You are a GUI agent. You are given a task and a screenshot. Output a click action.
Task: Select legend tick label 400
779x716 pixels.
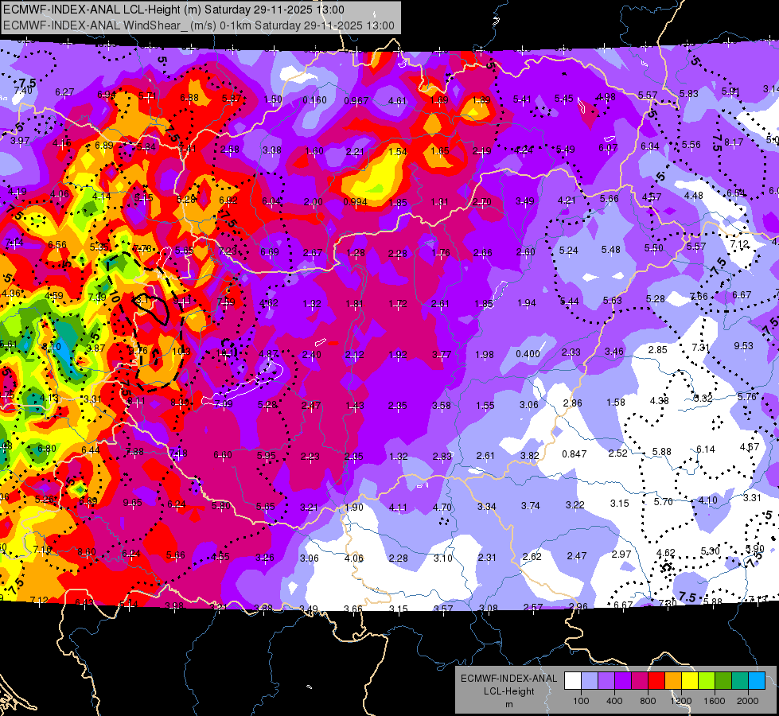click(614, 701)
